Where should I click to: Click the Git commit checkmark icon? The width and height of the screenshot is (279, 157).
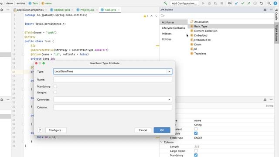coord(243,3)
